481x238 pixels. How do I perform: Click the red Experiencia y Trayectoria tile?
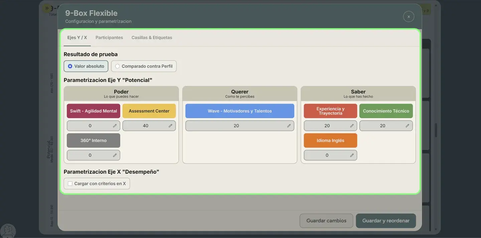point(330,111)
